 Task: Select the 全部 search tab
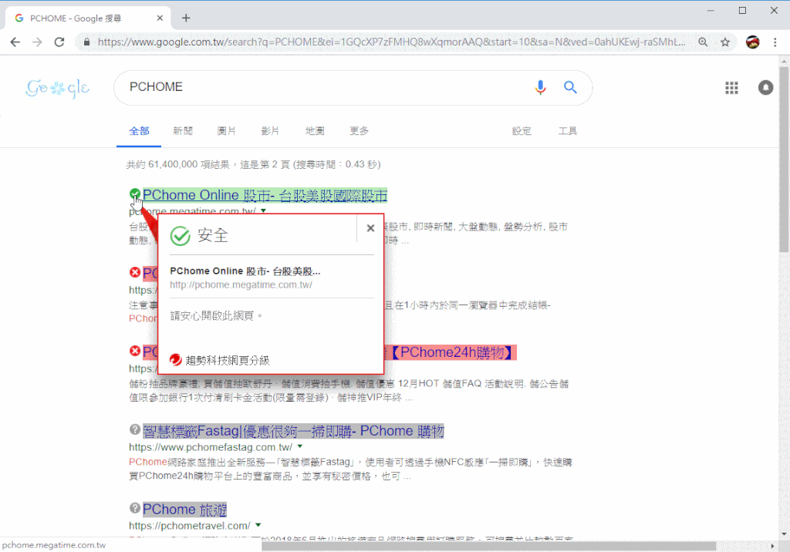point(139,131)
